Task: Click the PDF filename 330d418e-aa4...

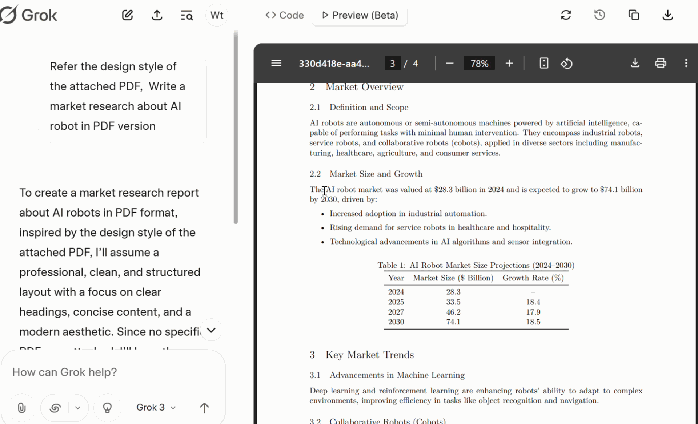Action: 334,64
